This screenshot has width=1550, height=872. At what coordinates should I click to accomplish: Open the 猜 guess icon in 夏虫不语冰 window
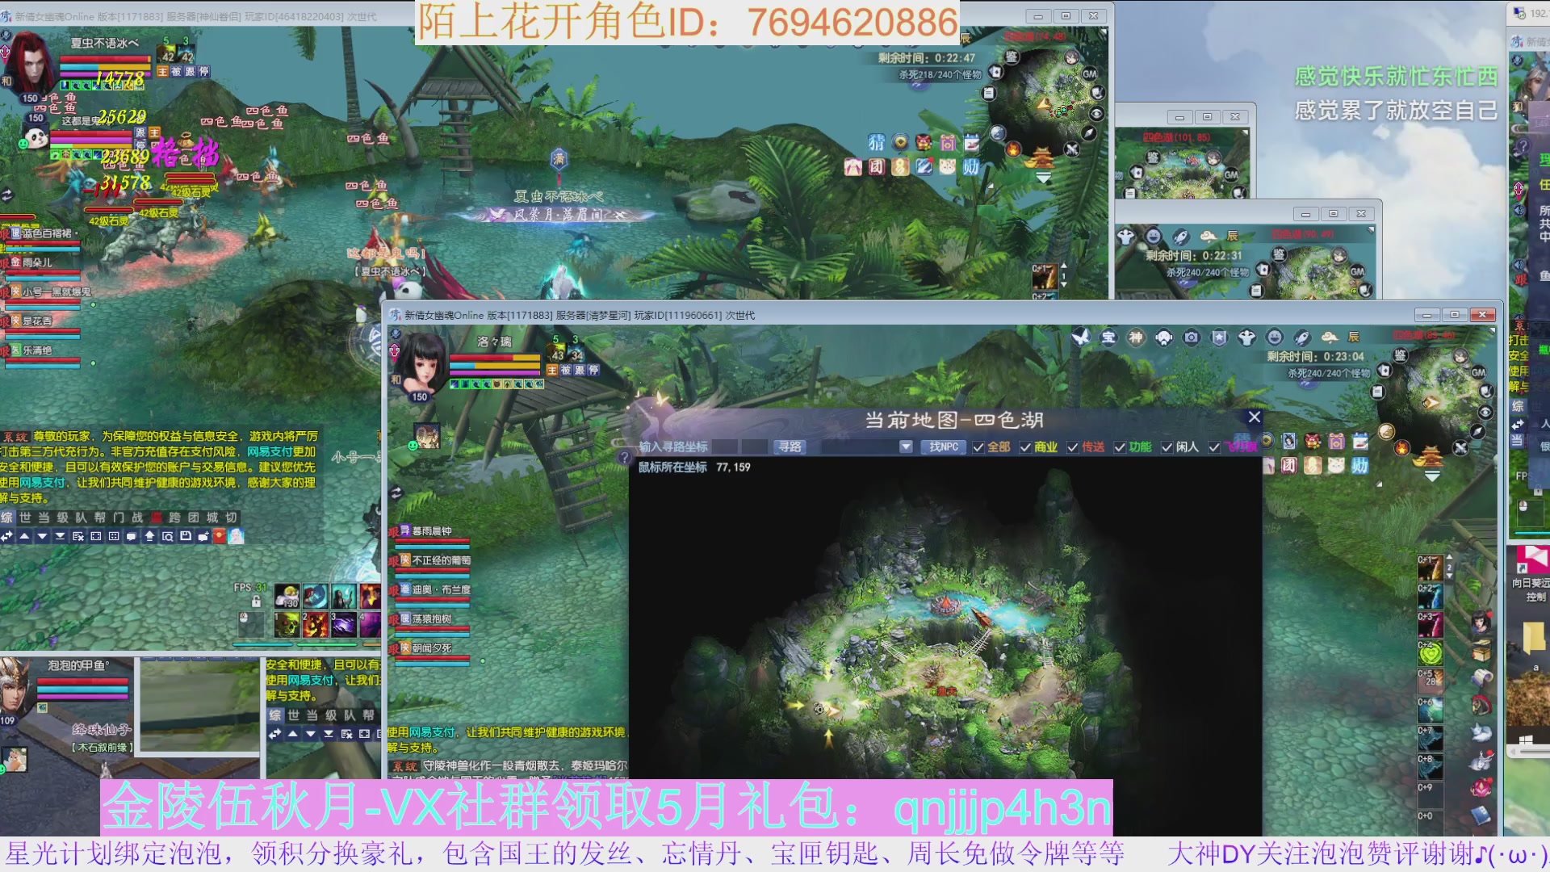point(877,143)
